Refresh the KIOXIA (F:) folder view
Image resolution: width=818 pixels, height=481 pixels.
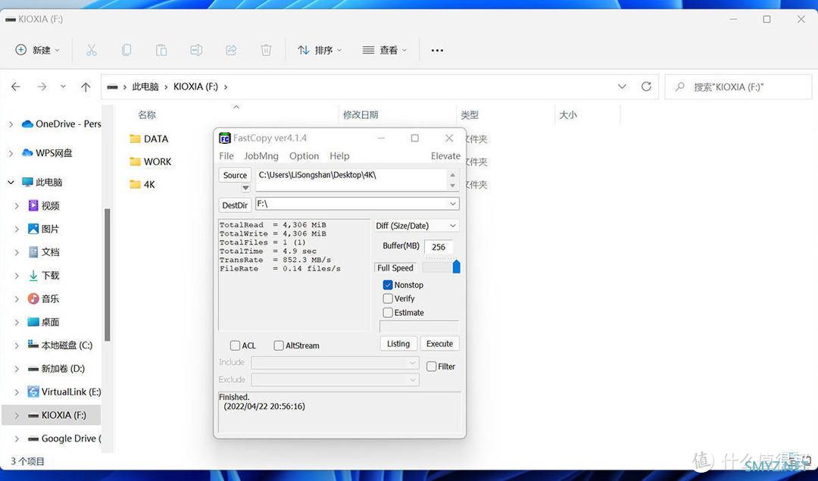(x=646, y=86)
